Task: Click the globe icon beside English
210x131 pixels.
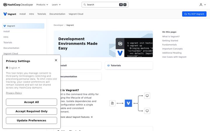Action: click(7, 68)
